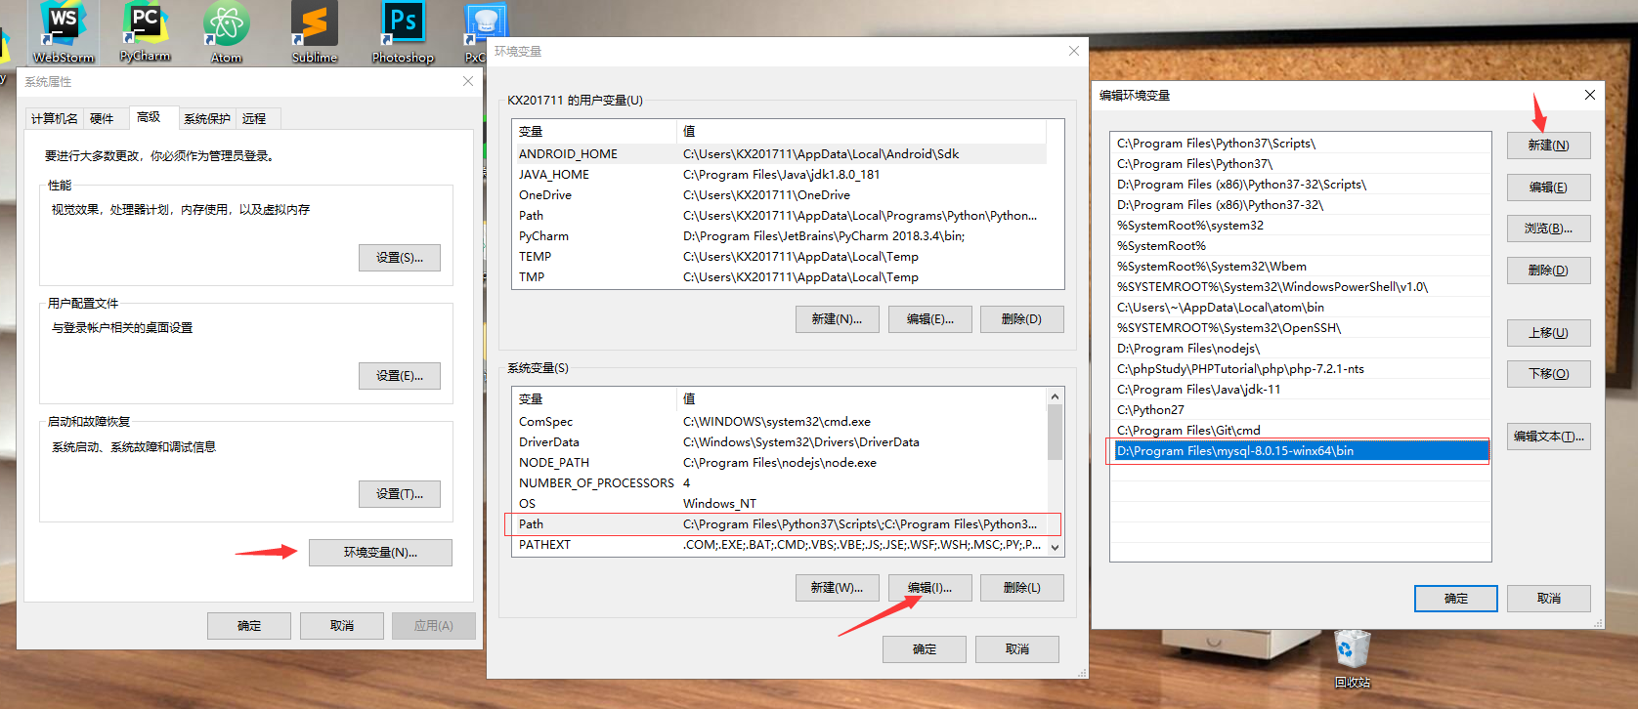Select NODE_PATH system variable row
Image resolution: width=1638 pixels, height=709 pixels.
point(779,463)
